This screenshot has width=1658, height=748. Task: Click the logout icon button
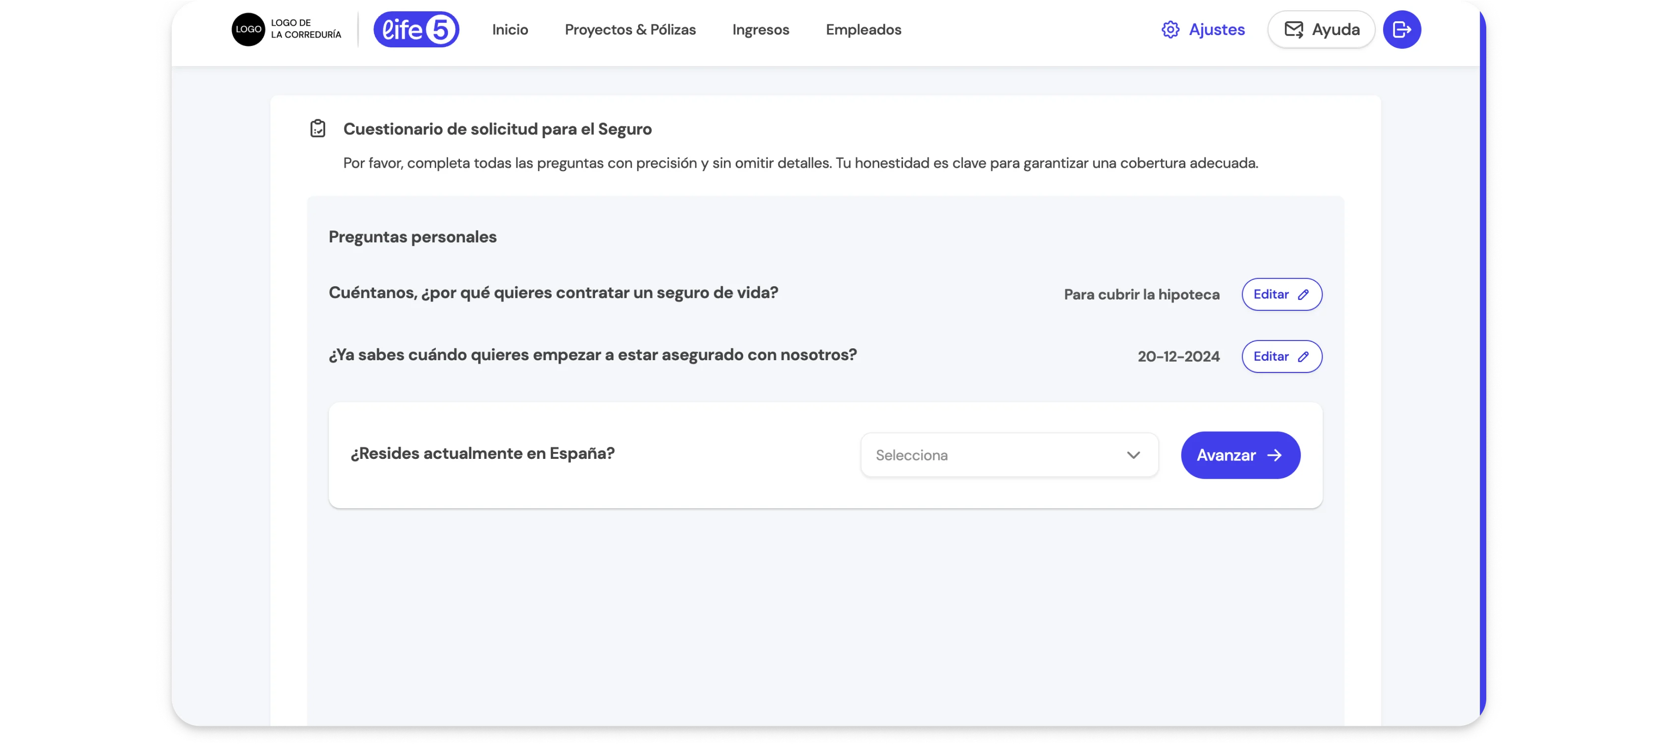coord(1402,30)
